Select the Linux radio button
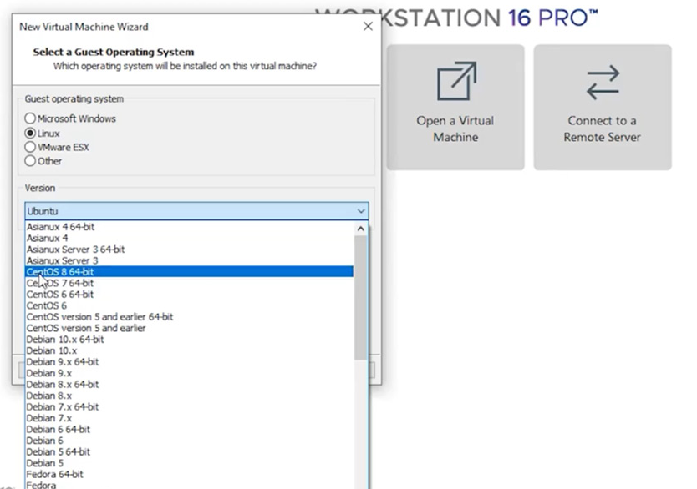Screen dimensions: 697x489 (x=30, y=134)
